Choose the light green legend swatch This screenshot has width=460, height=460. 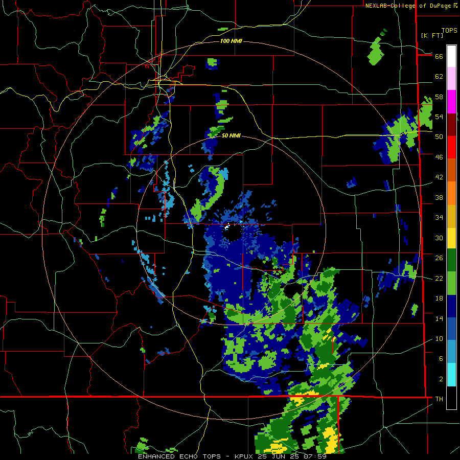pyautogui.click(x=451, y=283)
